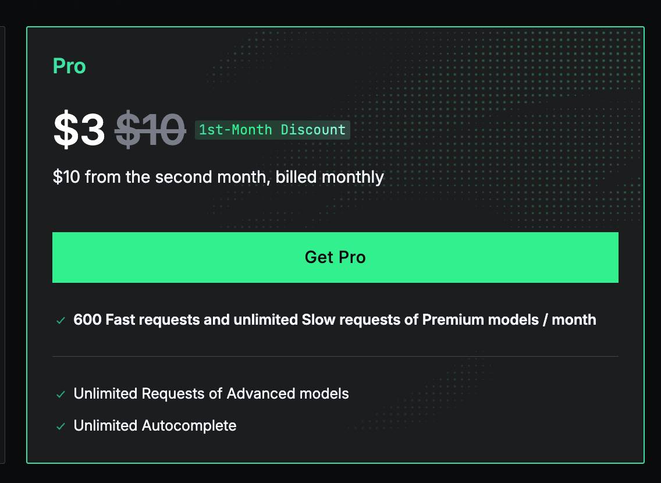Click the checkmark beside Unlimited Autocomplete

click(x=61, y=426)
